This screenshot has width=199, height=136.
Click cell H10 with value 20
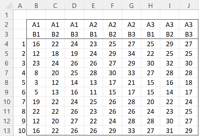[151, 101]
